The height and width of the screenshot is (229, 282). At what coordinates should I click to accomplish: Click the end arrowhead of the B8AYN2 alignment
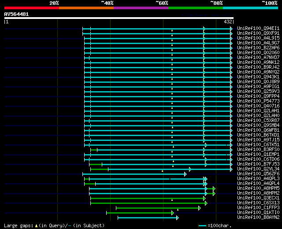(178, 218)
